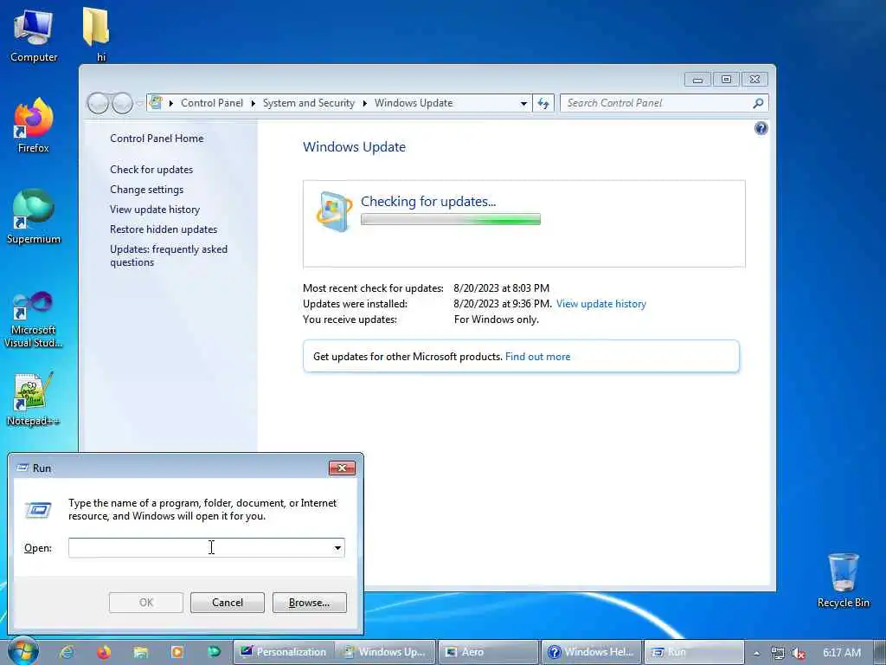886x665 pixels.
Task: Expand the recent pages dropdown arrow
Action: tap(138, 103)
